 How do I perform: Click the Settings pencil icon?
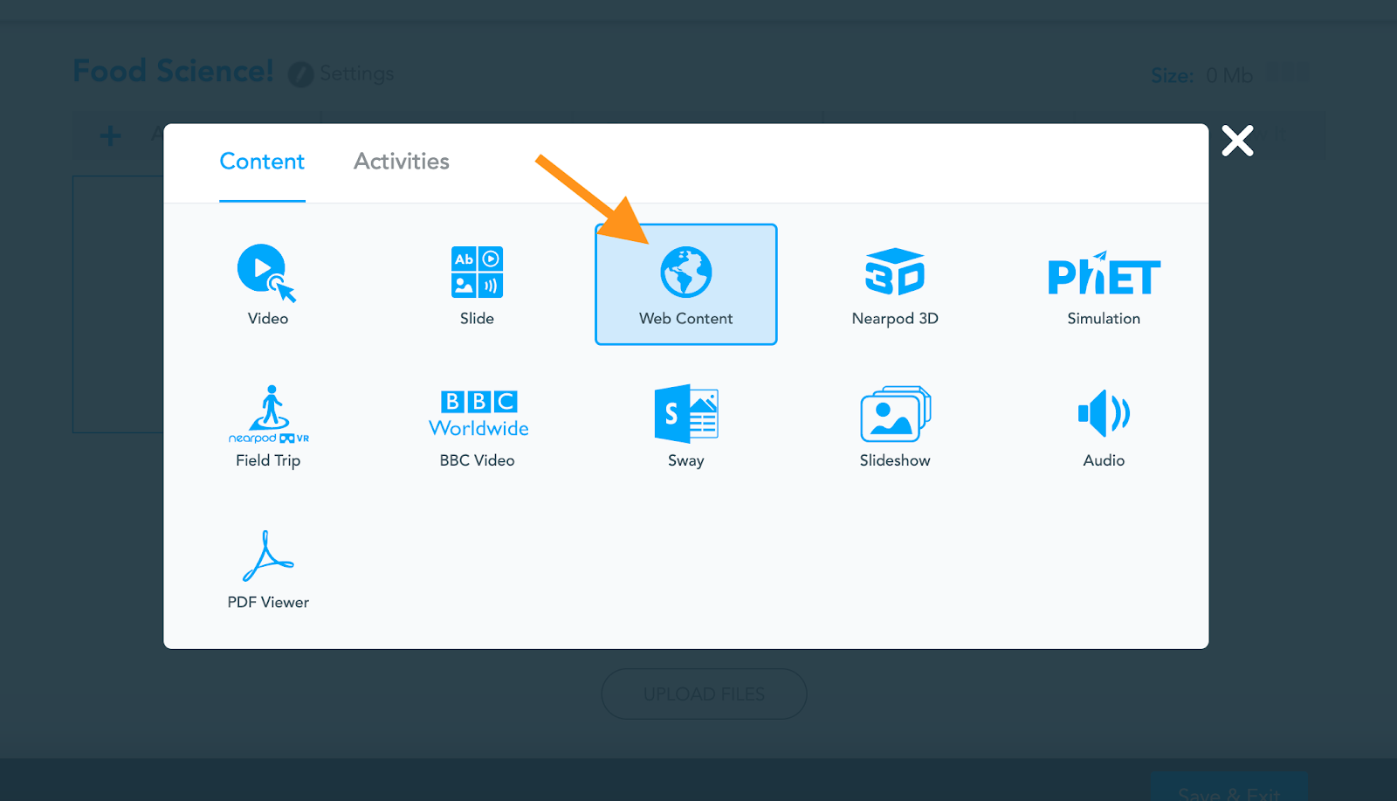300,74
